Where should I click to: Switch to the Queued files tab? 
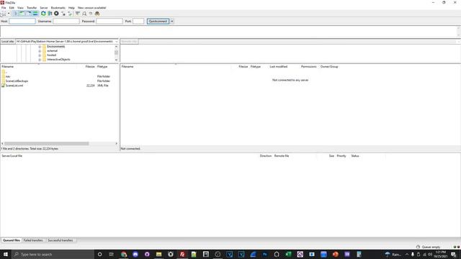pyautogui.click(x=12, y=240)
